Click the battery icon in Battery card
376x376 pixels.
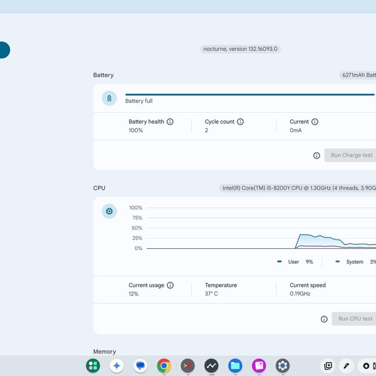(109, 98)
